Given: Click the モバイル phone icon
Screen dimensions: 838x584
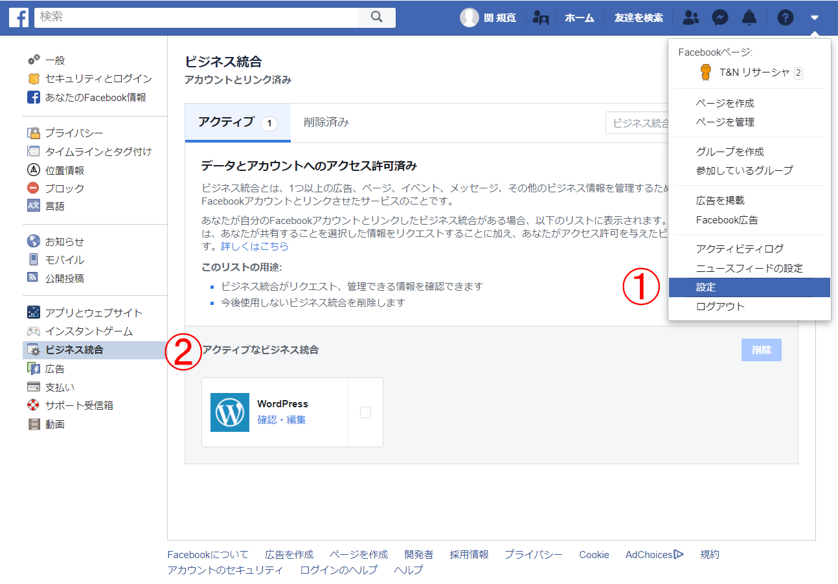Looking at the screenshot, I should coord(34,260).
